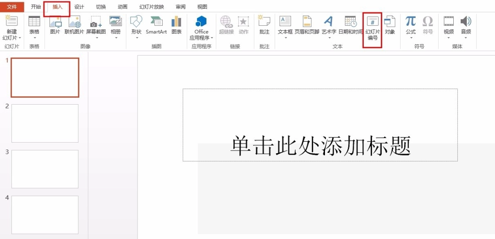The image size is (495, 239).
Task: Open the Table (表格) insert icon
Action: (34, 21)
